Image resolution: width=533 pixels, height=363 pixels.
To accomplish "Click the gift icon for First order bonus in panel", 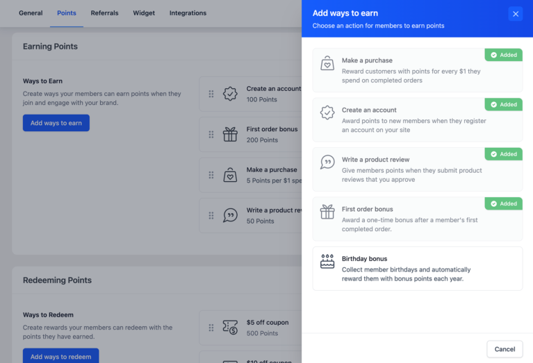I will click(x=327, y=212).
